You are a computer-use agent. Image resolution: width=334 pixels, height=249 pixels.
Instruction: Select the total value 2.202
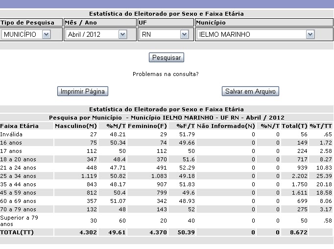click(x=300, y=176)
